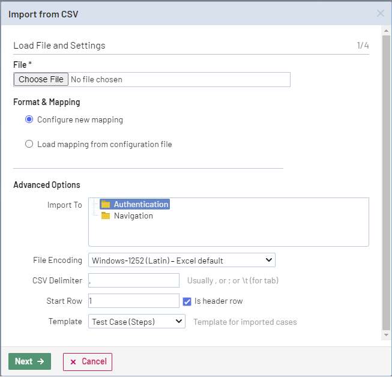Select Configure new mapping radio button
Image resolution: width=392 pixels, height=377 pixels.
point(29,119)
